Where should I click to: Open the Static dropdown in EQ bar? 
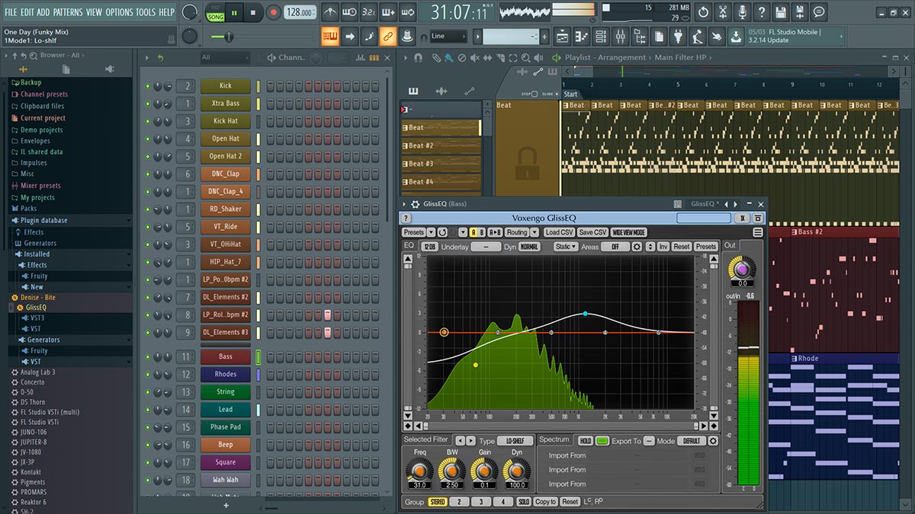click(566, 247)
